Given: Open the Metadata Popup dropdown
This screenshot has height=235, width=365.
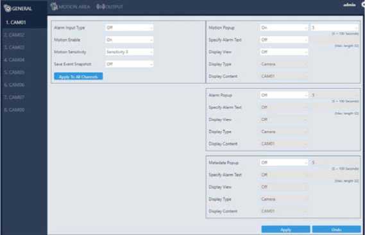Looking at the screenshot, I should pos(284,162).
